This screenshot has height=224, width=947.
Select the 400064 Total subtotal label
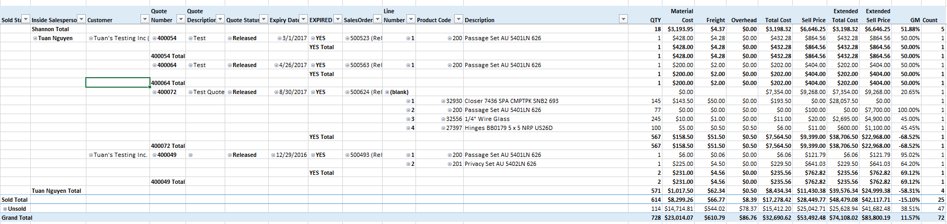click(x=168, y=83)
